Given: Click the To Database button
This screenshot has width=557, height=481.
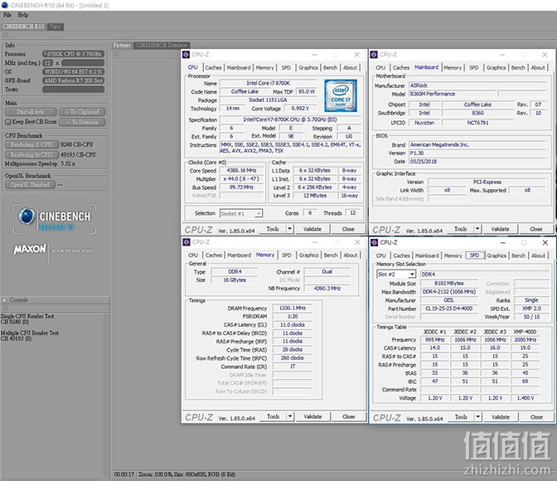Looking at the screenshot, I should pyautogui.click(x=82, y=122).
